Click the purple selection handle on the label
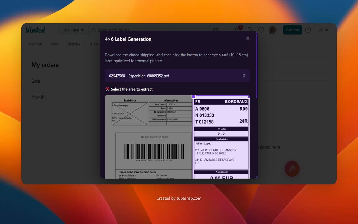Viewport: 358px width, 224px height. 194,97
